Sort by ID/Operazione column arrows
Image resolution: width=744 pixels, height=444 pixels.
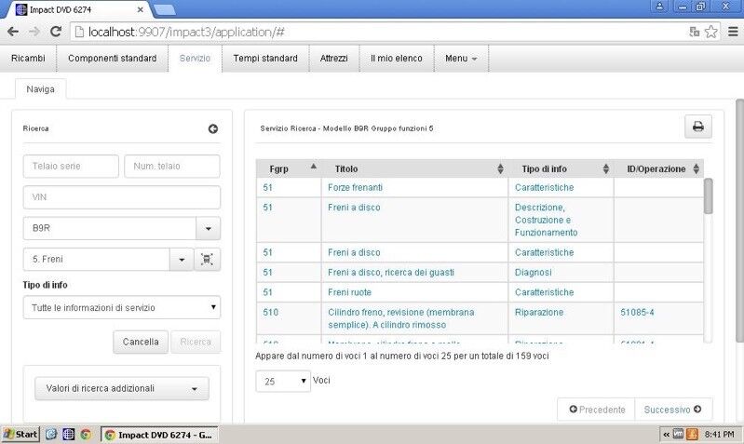[695, 169]
